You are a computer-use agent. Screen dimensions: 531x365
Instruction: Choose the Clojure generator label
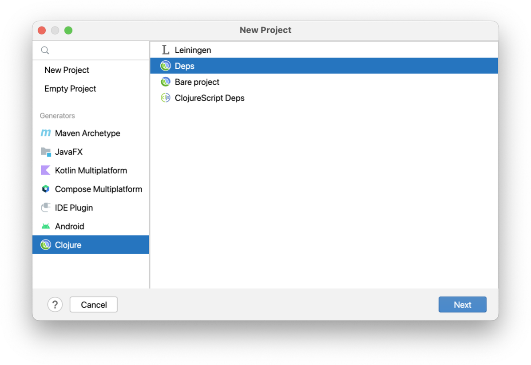68,245
